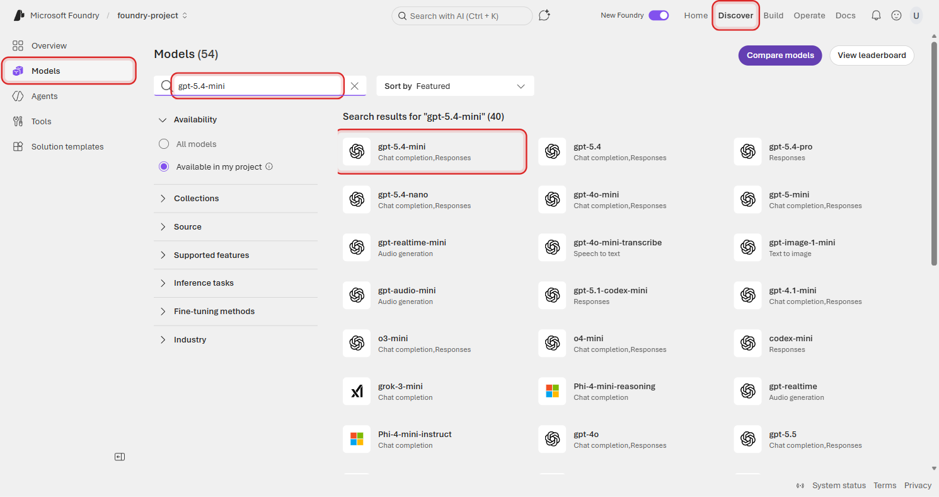The image size is (939, 497).
Task: Click the OpenAI logo of gpt-5.4-nano
Action: point(357,199)
